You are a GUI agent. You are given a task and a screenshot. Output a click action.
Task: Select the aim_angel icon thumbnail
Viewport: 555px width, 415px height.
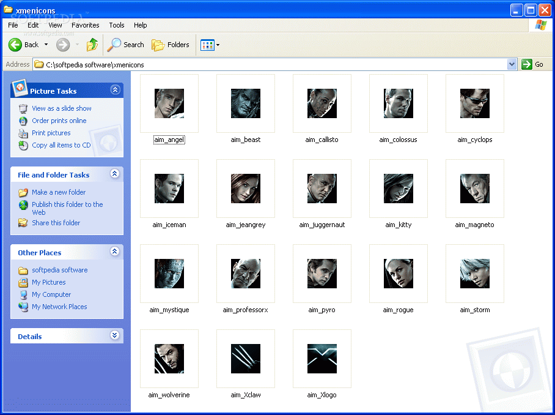click(169, 103)
